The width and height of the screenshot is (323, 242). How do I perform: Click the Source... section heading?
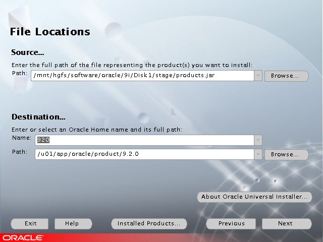point(28,52)
